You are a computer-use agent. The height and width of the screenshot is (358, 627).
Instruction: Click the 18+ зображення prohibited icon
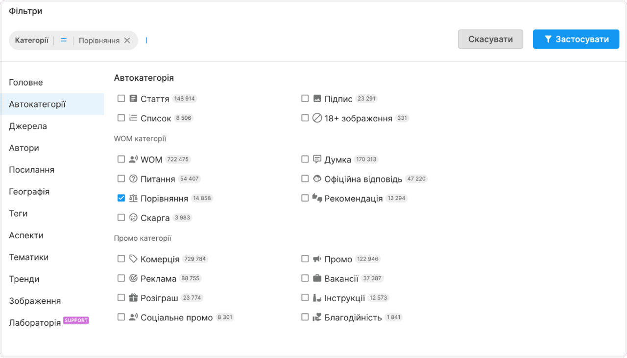point(317,118)
